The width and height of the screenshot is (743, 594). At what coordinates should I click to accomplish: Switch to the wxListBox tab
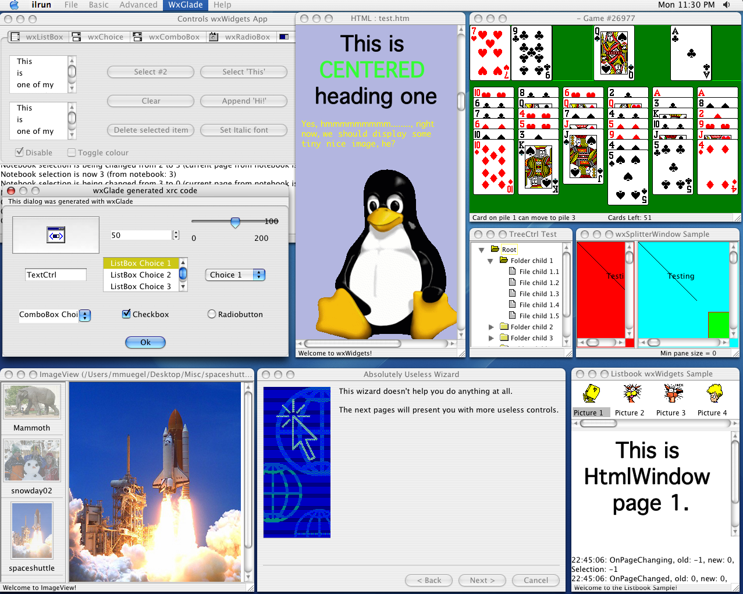pyautogui.click(x=38, y=37)
